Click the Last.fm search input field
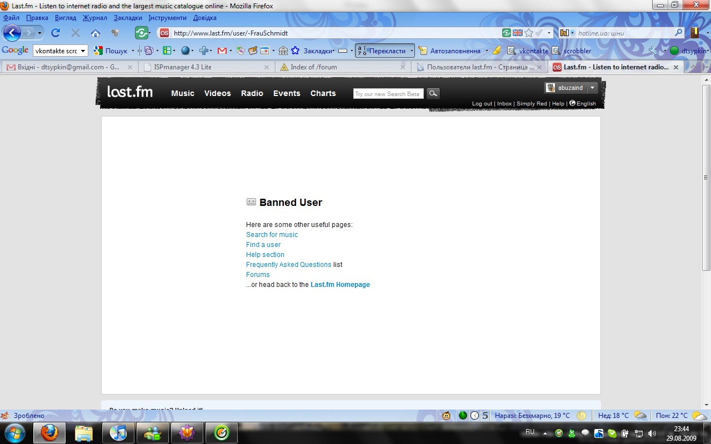This screenshot has height=444, width=711. pyautogui.click(x=388, y=94)
